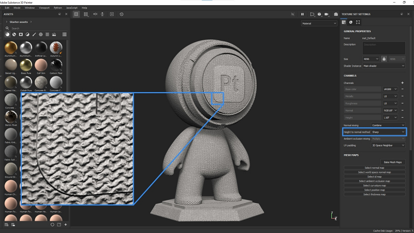The width and height of the screenshot is (414, 233).
Task: Select the 3D cube view mode icon
Action: [319, 14]
